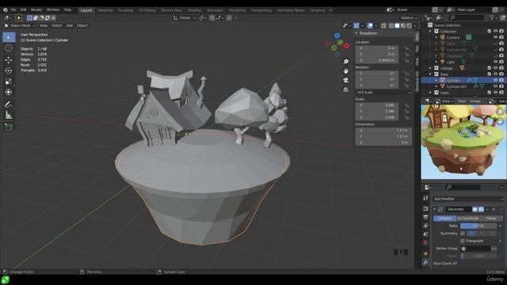Toggle visibility of cottage collection
The image size is (507, 285).
pyautogui.click(x=495, y=68)
